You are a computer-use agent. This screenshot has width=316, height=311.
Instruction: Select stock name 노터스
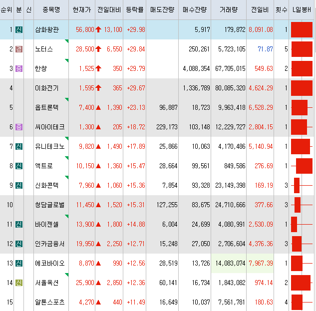pos(44,49)
